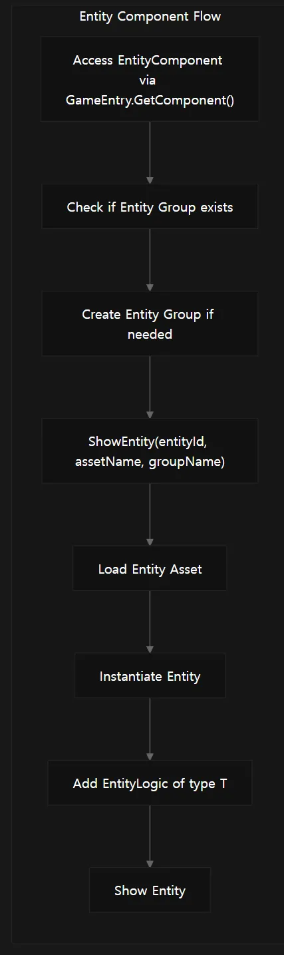Click the 'assetName, groupName)' text line

click(x=150, y=461)
